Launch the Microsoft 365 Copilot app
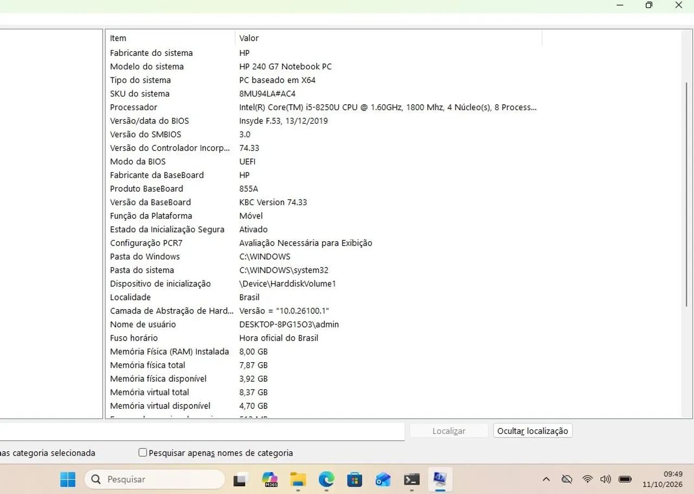The image size is (694, 494). click(x=269, y=479)
